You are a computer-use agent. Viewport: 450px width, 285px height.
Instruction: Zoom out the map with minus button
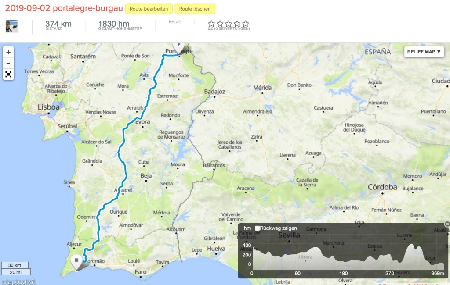[x=8, y=63]
